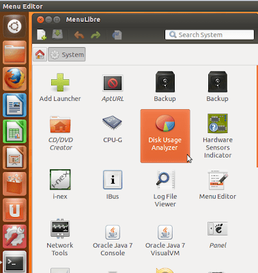
Task: Select the AptURL launcher icon
Action: pyautogui.click(x=113, y=83)
